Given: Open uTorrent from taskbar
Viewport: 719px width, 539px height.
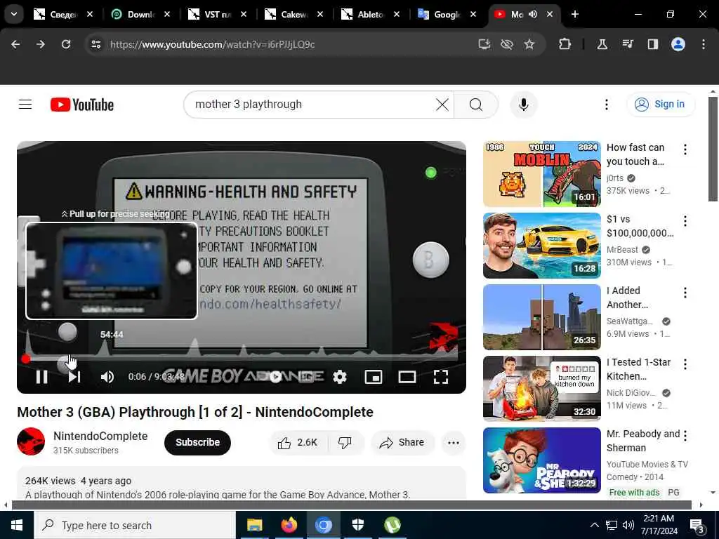Looking at the screenshot, I should coord(392,525).
